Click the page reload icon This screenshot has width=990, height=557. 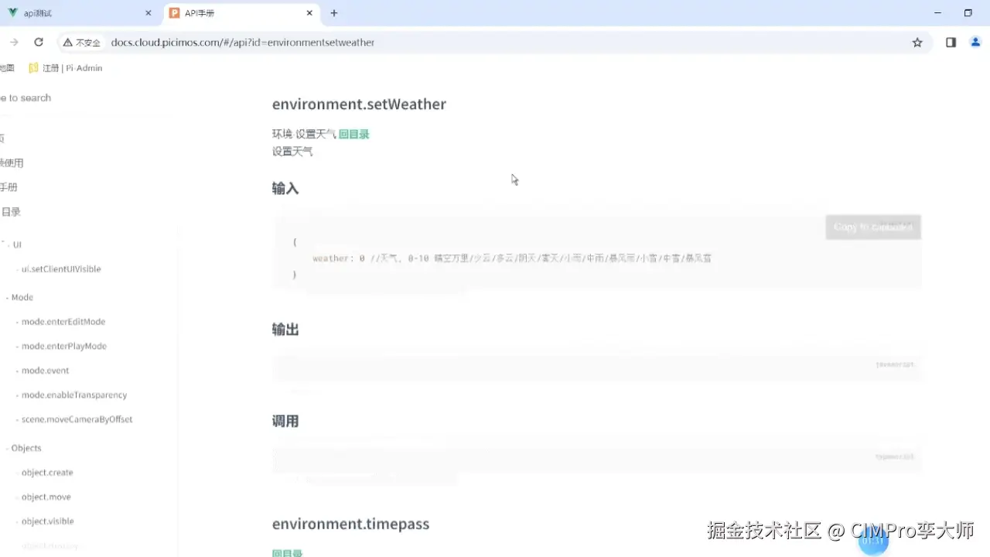click(x=38, y=43)
